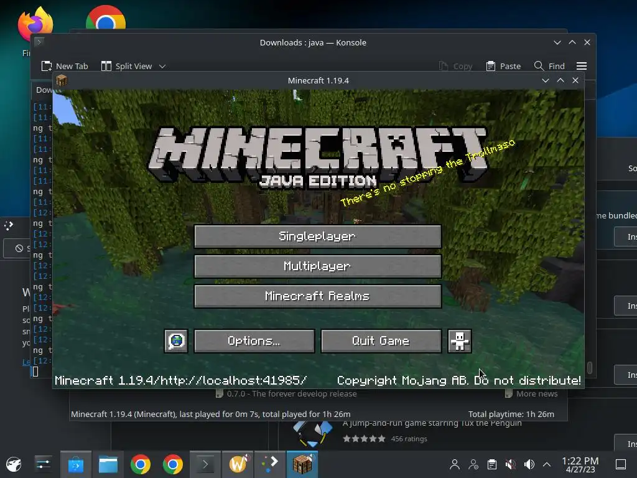The height and width of the screenshot is (478, 637).
Task: Open the Chrome desktop shortcut
Action: tap(106, 18)
